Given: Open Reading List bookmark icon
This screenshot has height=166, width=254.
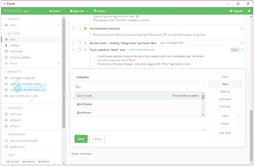Looking at the screenshot, I should coord(6,147).
